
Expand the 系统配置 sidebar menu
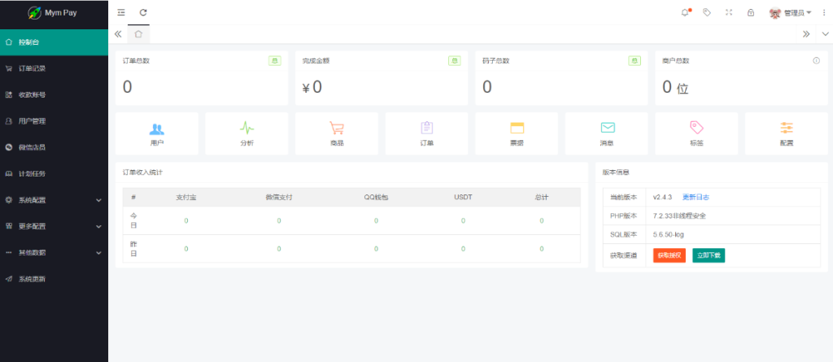[54, 200]
